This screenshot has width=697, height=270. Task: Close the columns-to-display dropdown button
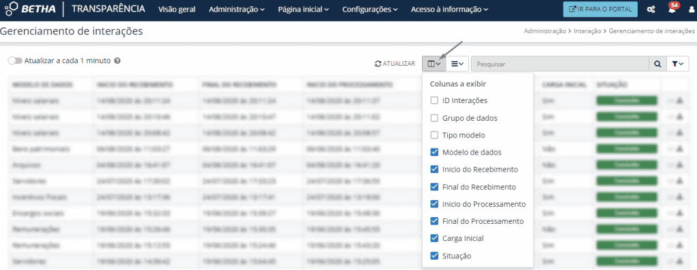pos(434,64)
